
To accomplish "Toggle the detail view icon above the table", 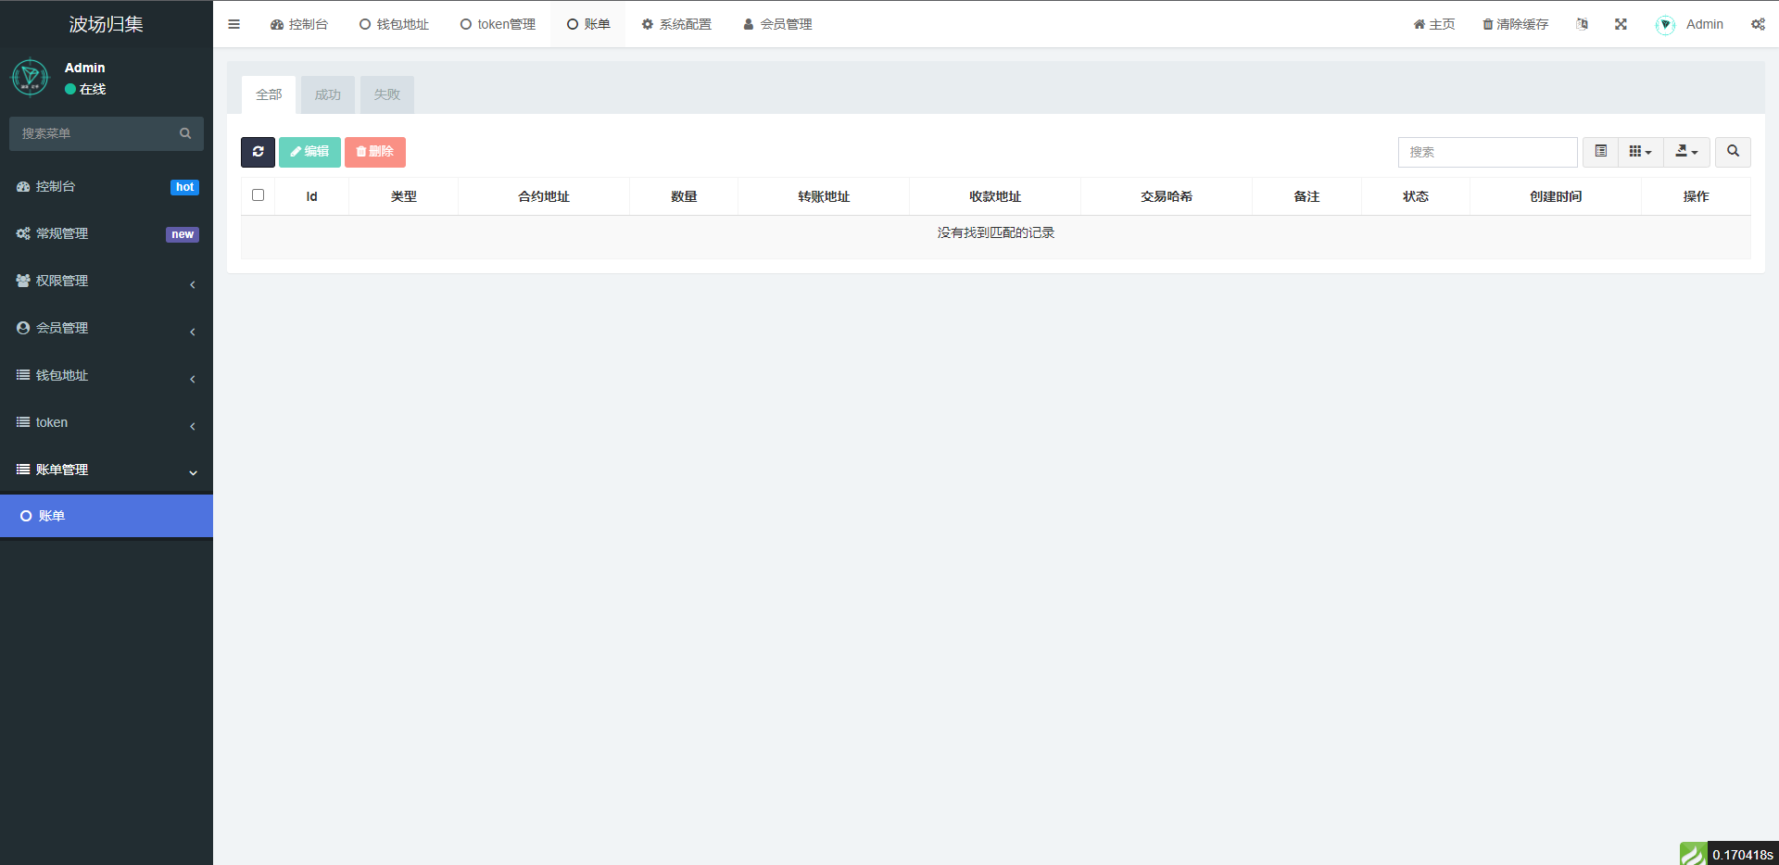I will [x=1599, y=152].
